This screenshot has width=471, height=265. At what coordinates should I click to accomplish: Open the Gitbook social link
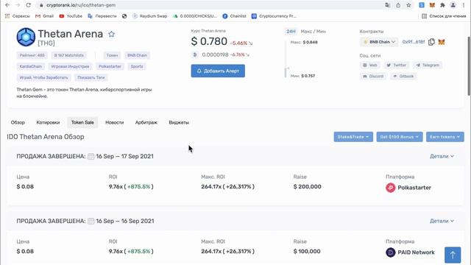403,77
